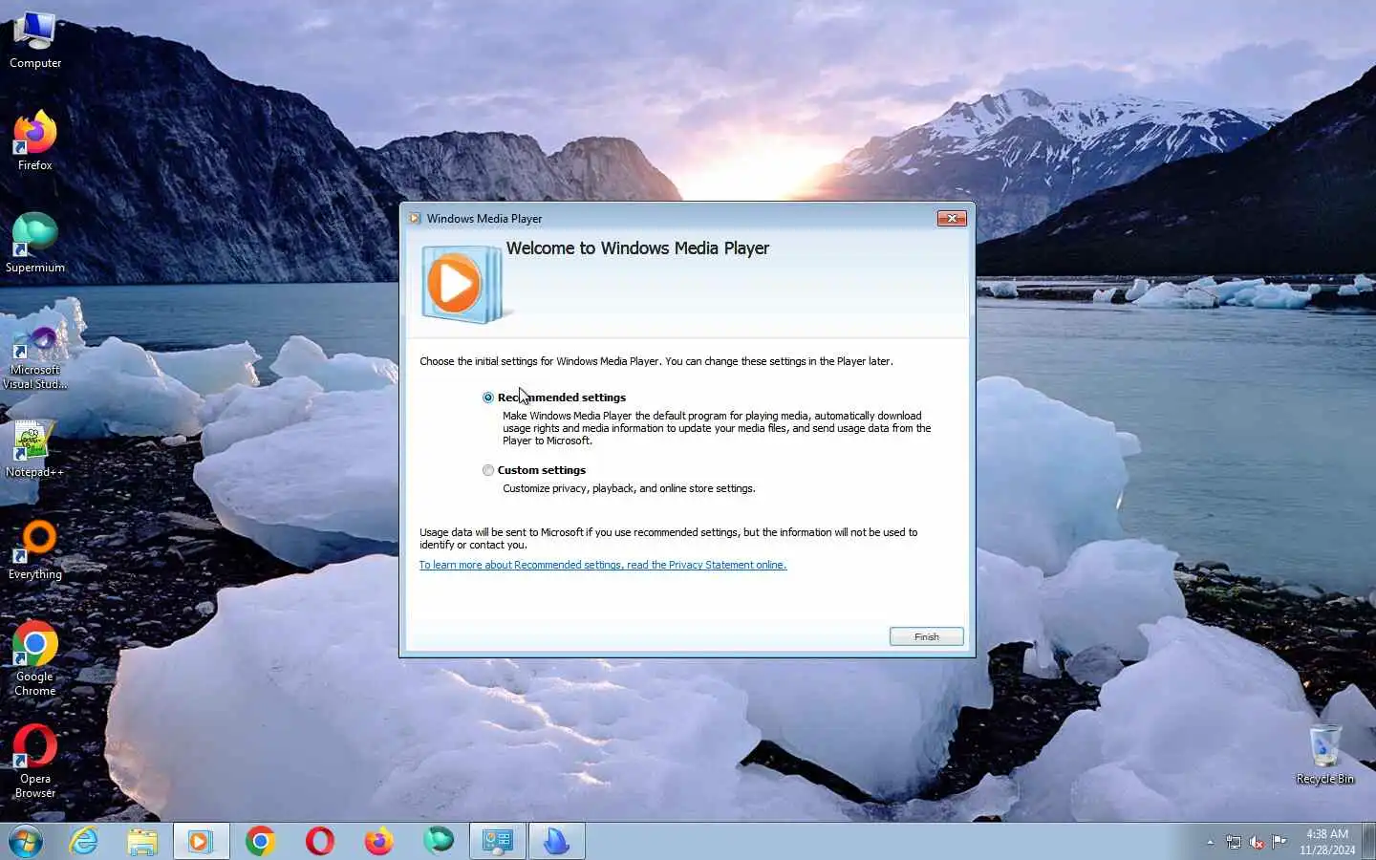
Task: Click the taskbar clock showing 4:38 AM
Action: [x=1326, y=842]
